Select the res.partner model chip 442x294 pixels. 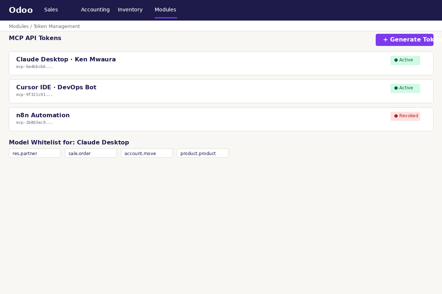[x=35, y=153]
